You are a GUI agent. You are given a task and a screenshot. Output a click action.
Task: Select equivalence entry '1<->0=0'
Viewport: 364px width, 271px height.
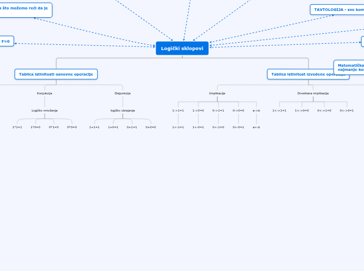302,110
